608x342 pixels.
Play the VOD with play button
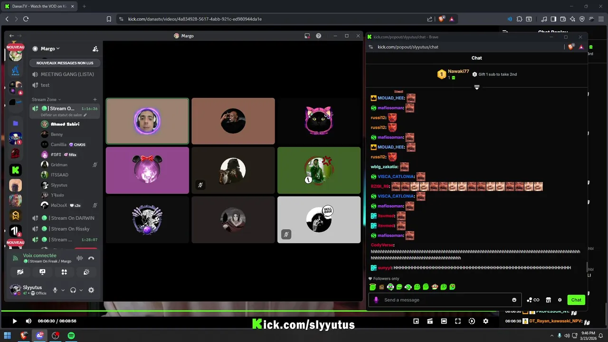click(x=14, y=321)
